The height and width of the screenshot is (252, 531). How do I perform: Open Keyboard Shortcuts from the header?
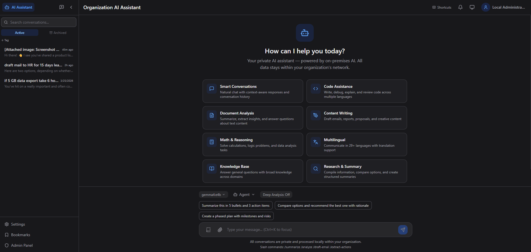[442, 8]
